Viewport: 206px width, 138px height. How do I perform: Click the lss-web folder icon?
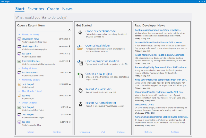click(19, 96)
